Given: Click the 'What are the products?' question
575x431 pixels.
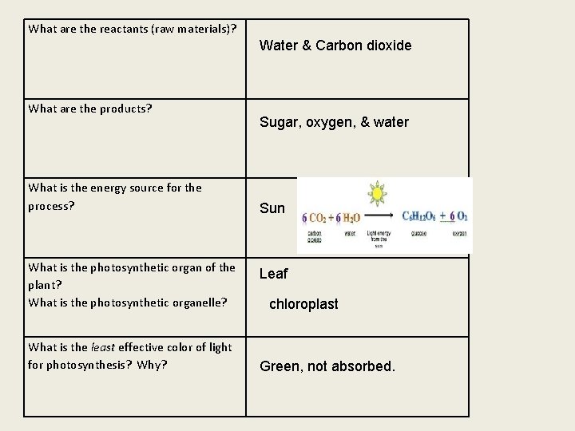Looking at the screenshot, I should tap(90, 109).
